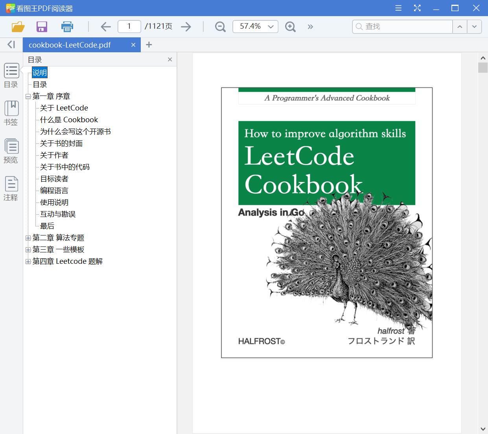Zoom out with the minus magnifier
The height and width of the screenshot is (434, 488).
[220, 27]
